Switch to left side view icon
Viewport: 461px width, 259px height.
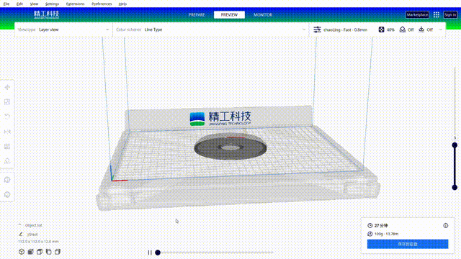[48, 252]
